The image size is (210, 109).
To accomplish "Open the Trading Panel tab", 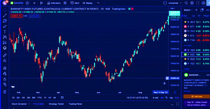I will pyautogui.click(x=75, y=104).
